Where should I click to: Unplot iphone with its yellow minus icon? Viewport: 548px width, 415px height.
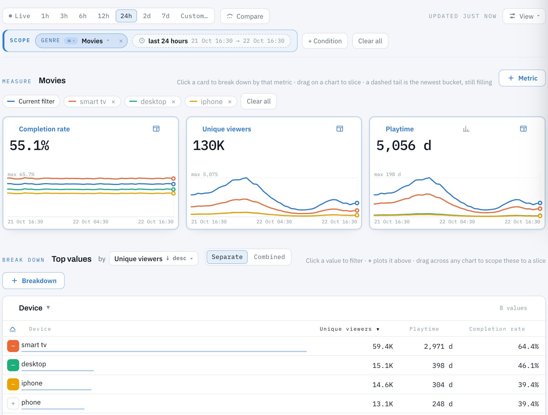[x=13, y=384]
